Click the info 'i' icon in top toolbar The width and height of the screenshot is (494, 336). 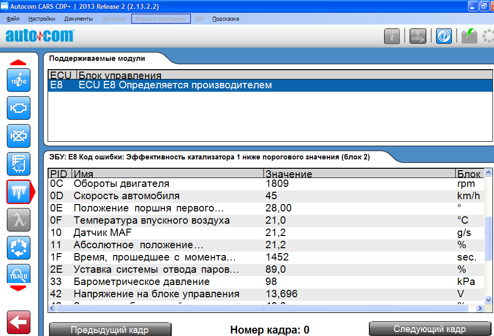click(392, 36)
